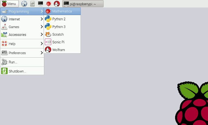Click the Shutdown green exit icon

click(4, 71)
